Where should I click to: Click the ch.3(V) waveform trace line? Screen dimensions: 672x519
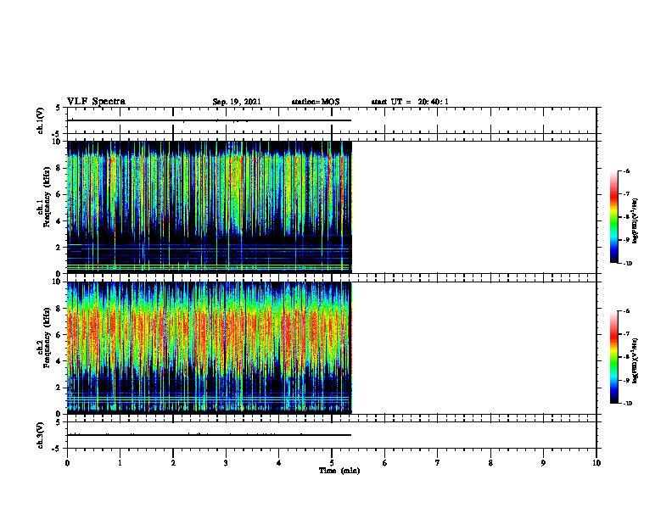tap(209, 435)
